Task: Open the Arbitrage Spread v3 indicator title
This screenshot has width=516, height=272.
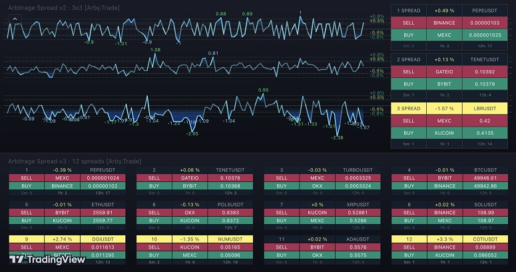Action: [59, 162]
